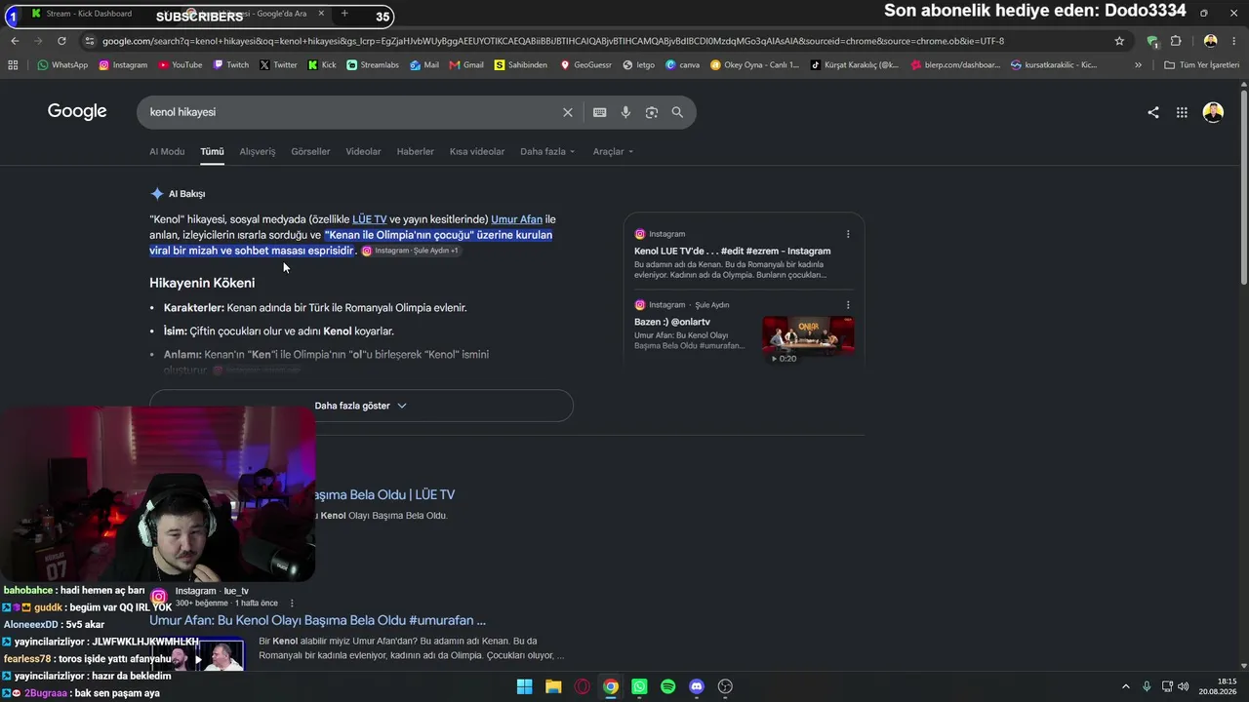Open the Twitch bookmark

coord(230,65)
